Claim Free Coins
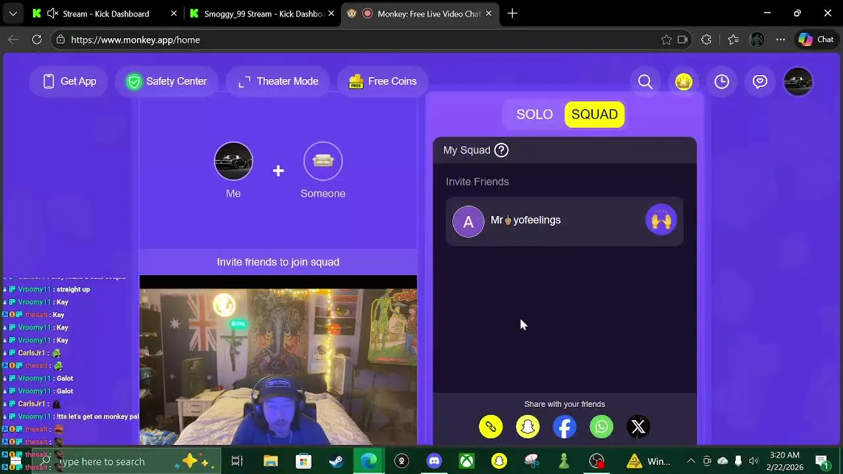843x474 pixels. pos(382,82)
